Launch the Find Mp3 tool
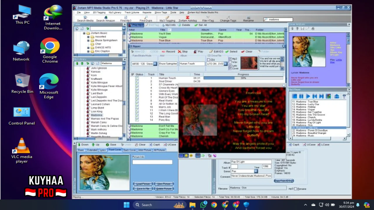Screen dimensions: 374x210 pos(126,19)
